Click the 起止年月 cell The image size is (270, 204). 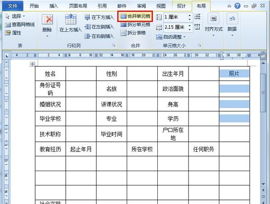click(x=81, y=149)
